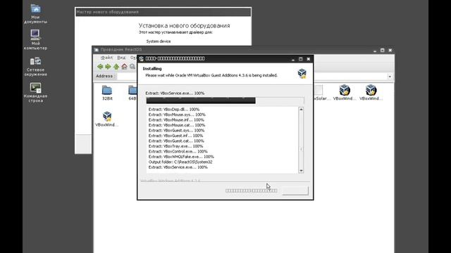The image size is (451, 253).
Task: Open the Вид menu in Explorer
Action: click(x=121, y=58)
